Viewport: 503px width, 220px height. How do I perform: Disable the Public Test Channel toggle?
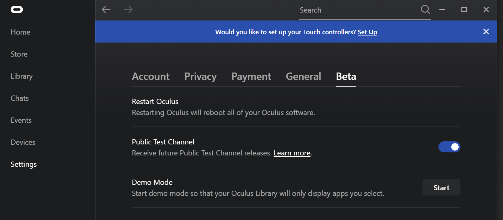coord(449,147)
